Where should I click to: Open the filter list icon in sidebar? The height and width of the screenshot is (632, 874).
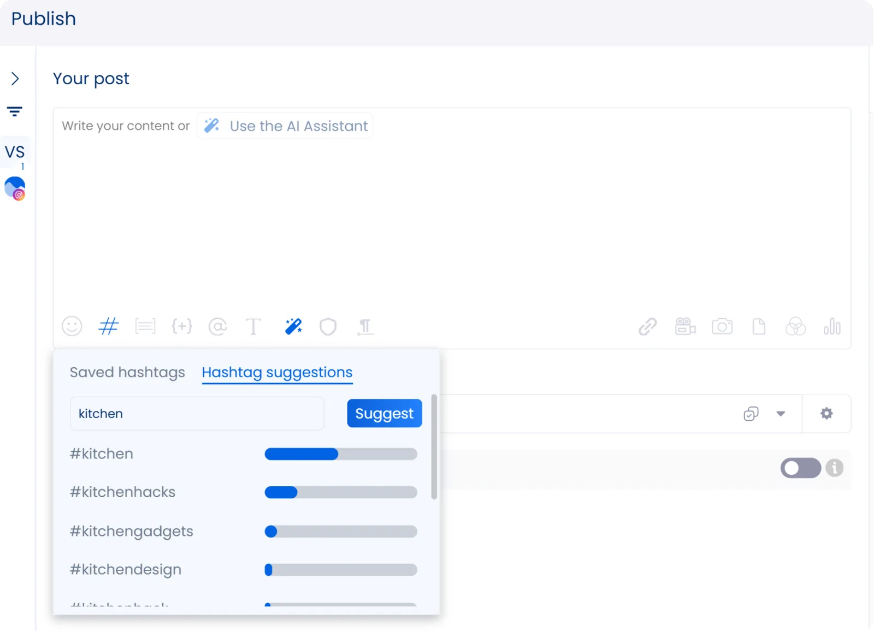[15, 111]
